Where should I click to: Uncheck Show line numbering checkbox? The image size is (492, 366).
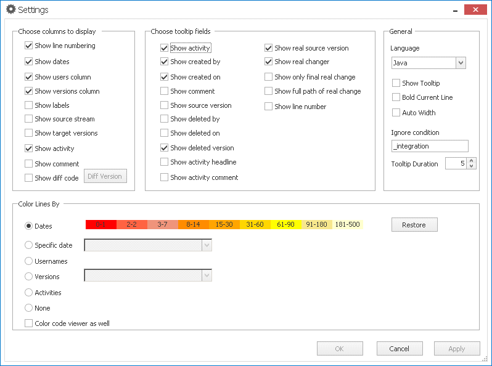[x=29, y=46]
